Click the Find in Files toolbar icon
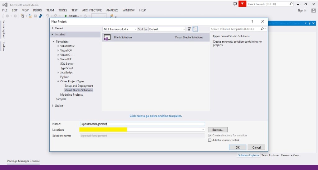Screen dimensions: 318x170 [x=111, y=16]
